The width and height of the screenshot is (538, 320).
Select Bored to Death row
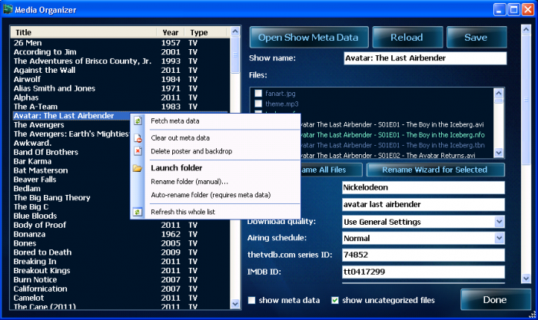click(x=120, y=252)
